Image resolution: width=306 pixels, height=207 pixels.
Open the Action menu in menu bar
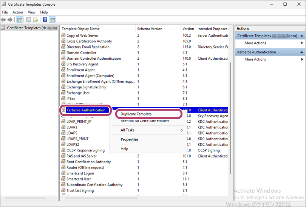18,12
